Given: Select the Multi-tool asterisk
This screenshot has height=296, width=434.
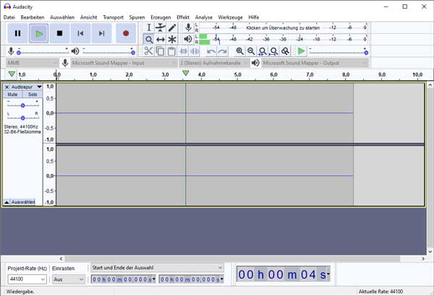Looking at the screenshot, I should point(172,40).
